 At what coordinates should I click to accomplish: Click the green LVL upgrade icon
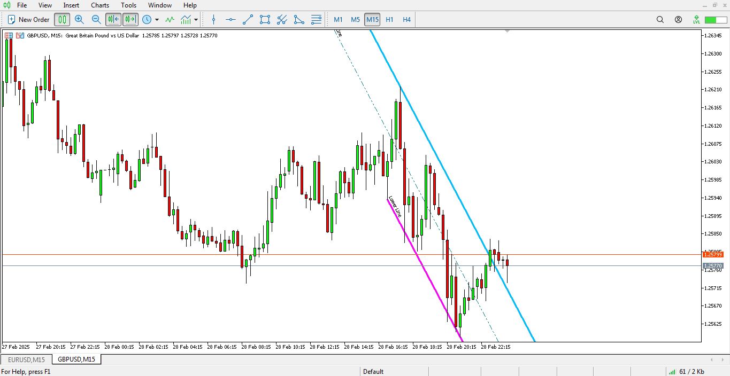point(696,20)
